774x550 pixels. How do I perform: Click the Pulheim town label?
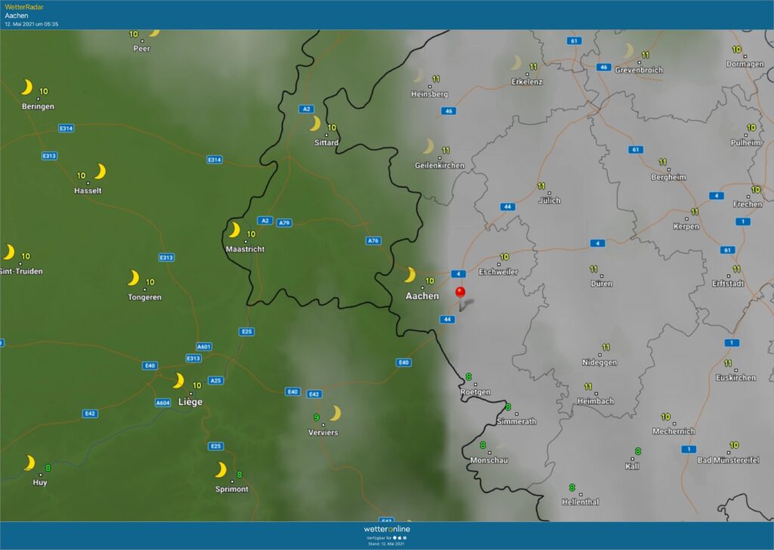(745, 143)
